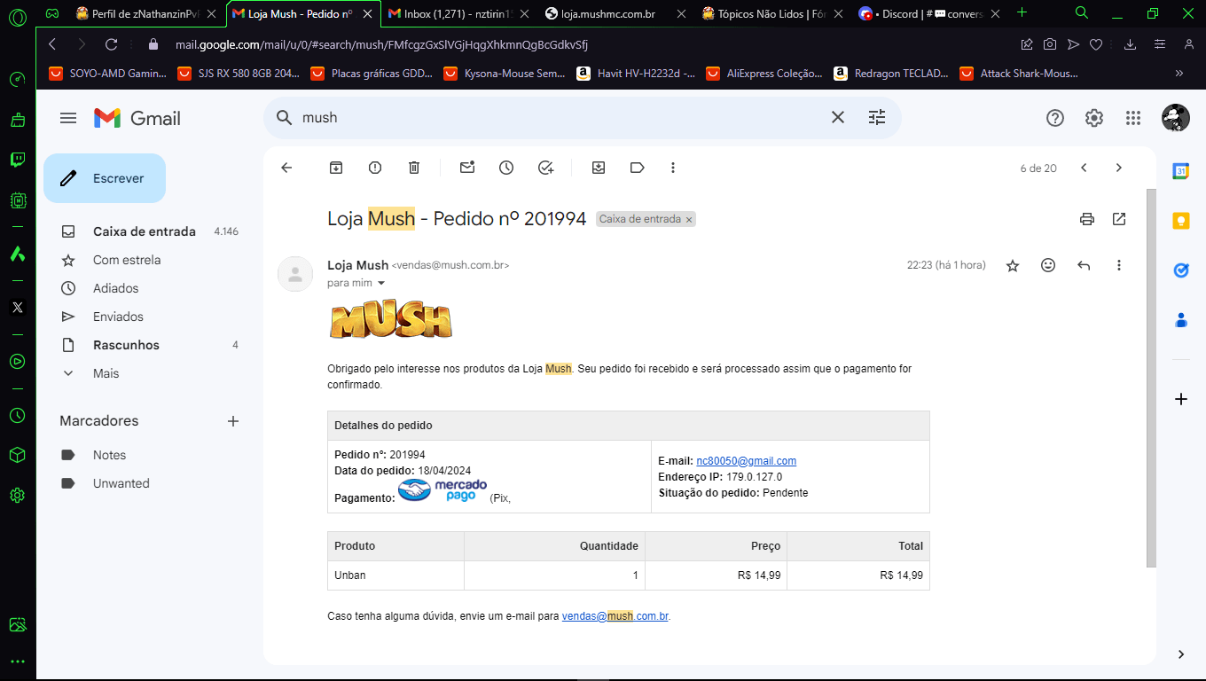The width and height of the screenshot is (1206, 681).
Task: Open more options beside reply button
Action: 1119,265
